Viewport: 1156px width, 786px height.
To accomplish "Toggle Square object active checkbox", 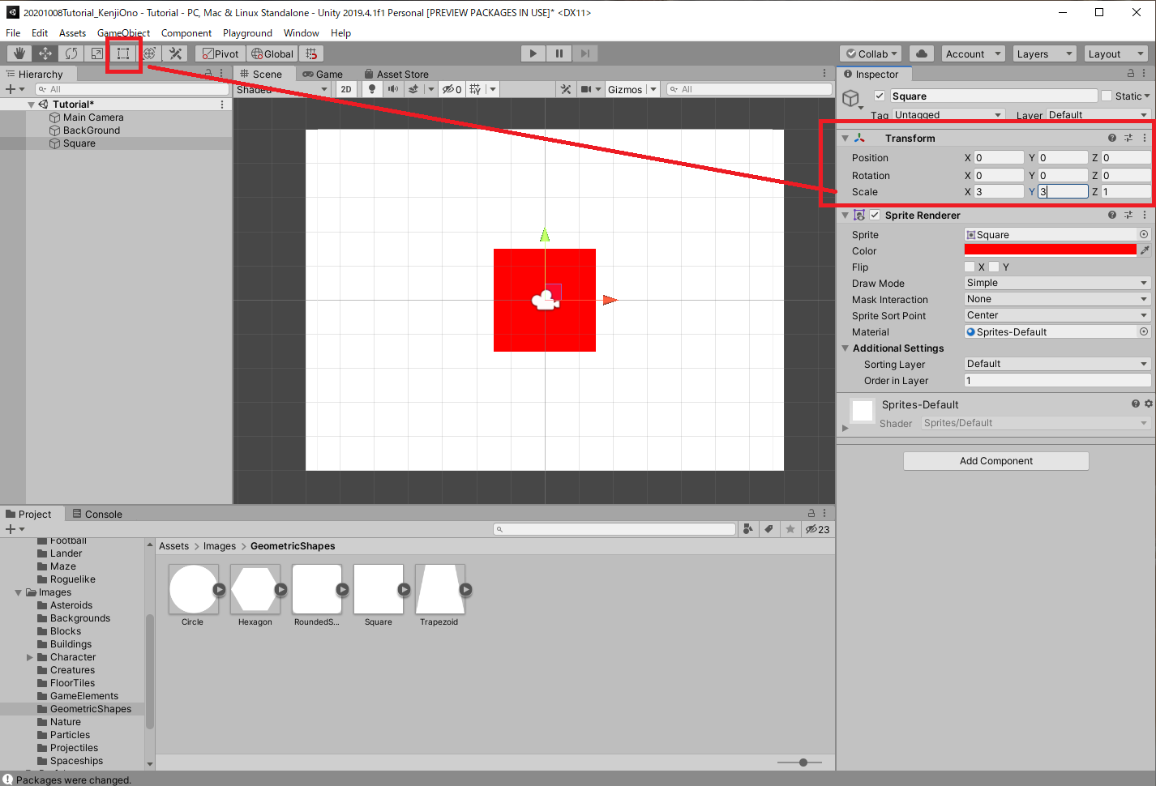I will click(880, 96).
